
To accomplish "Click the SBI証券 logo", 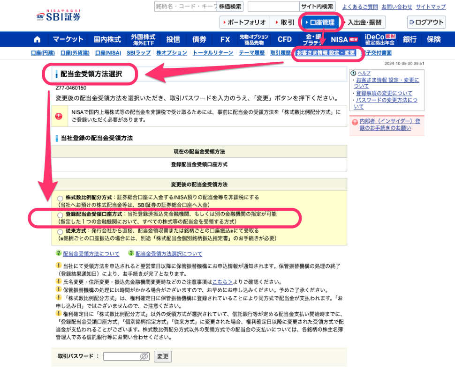I will (59, 16).
